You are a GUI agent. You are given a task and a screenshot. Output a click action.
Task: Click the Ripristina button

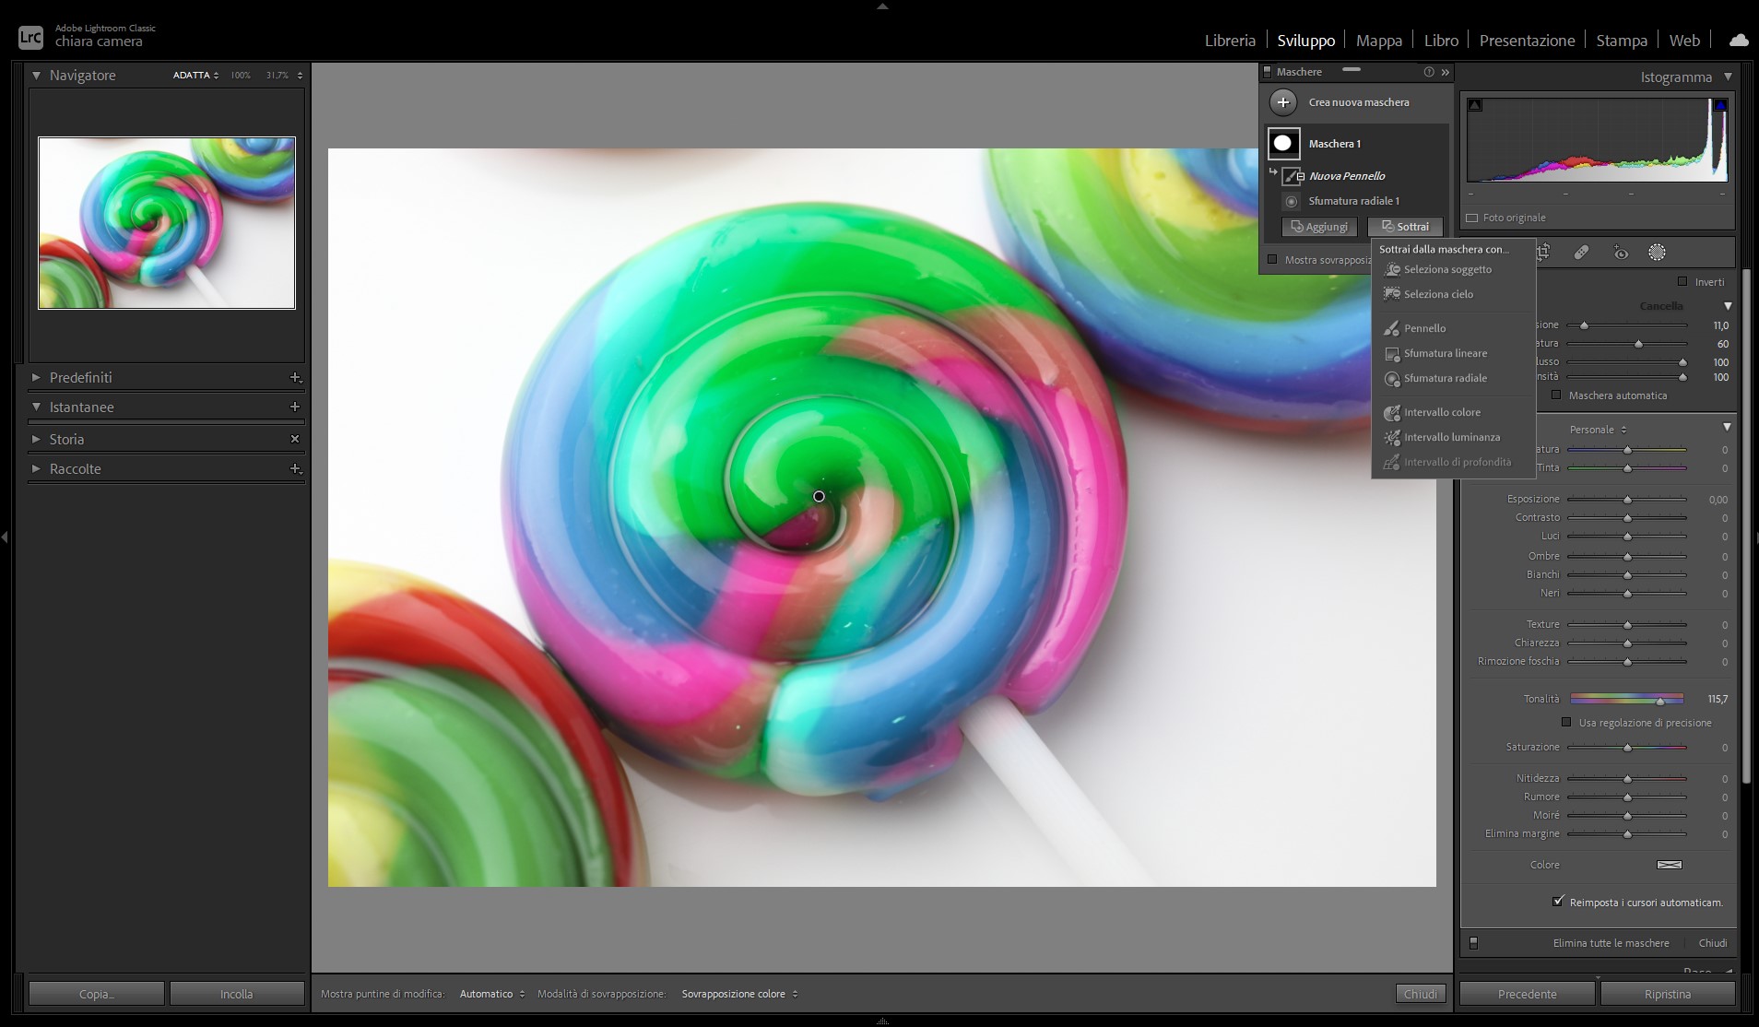(1668, 994)
